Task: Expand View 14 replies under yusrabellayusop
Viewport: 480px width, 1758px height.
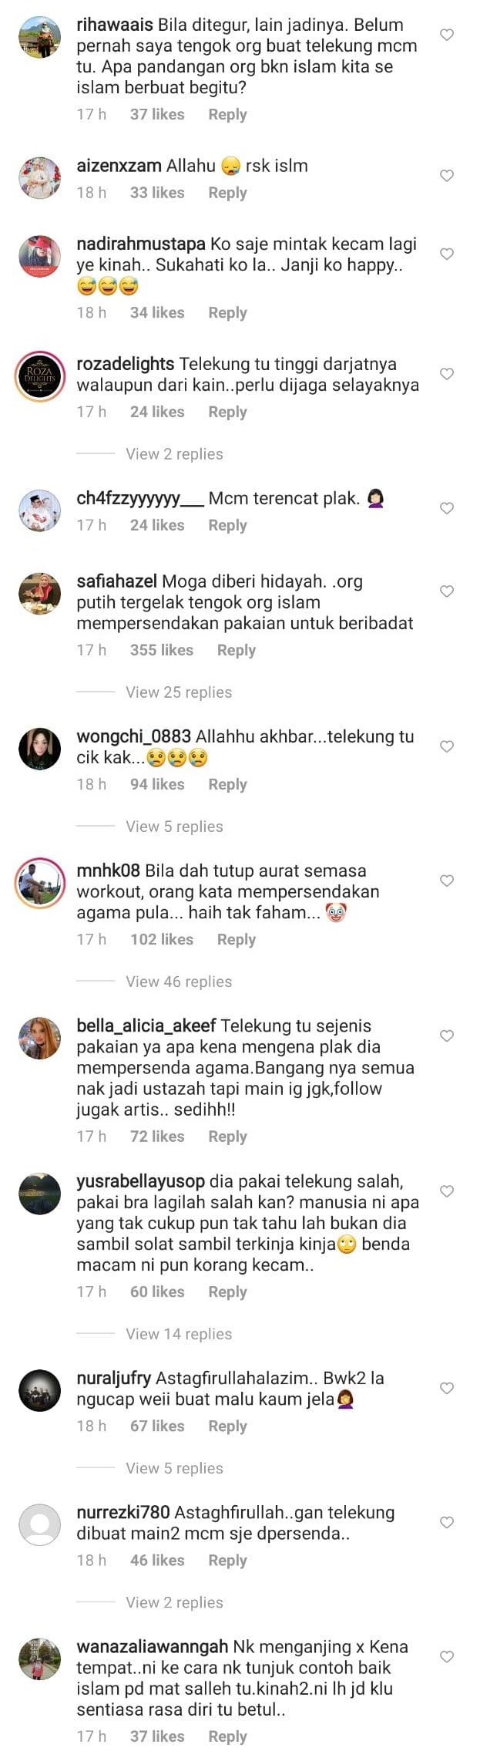Action: [x=179, y=1334]
